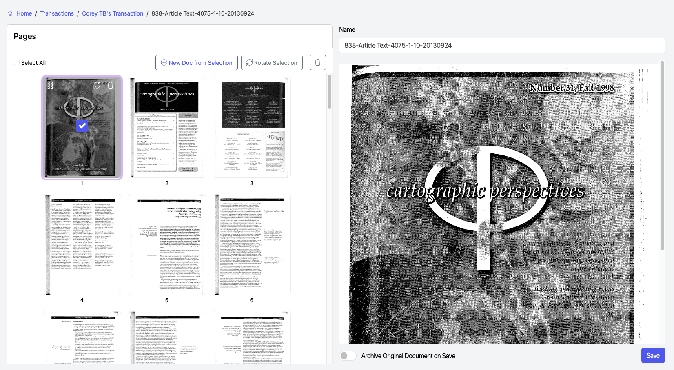Toggle the Select All checkbox
Screen dimensions: 674x370
[x=17, y=62]
